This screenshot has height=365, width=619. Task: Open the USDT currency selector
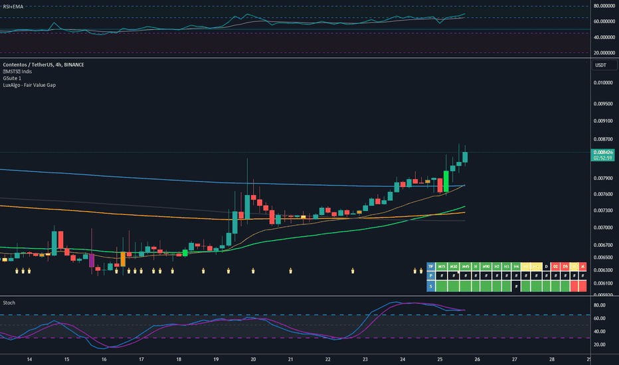coord(604,65)
